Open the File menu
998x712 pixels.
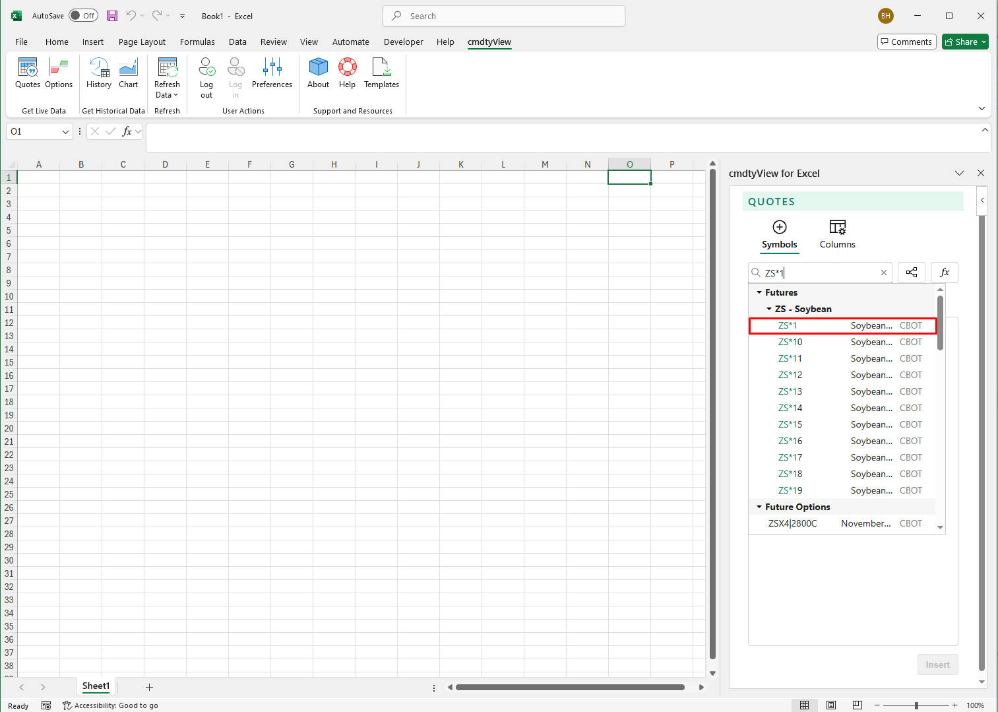click(21, 42)
